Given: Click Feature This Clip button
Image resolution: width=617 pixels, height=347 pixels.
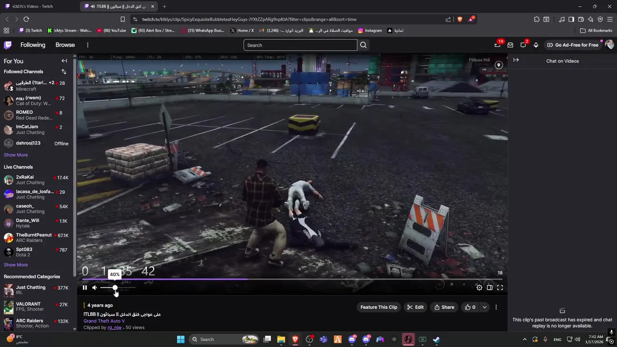Looking at the screenshot, I should point(379,307).
